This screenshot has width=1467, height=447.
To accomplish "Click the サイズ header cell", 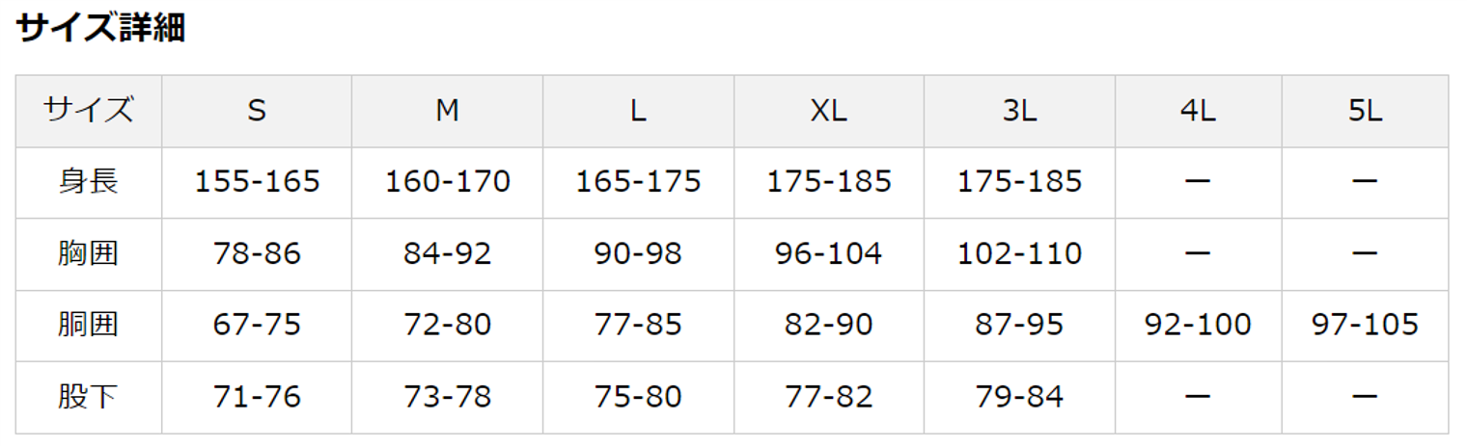I will [x=88, y=111].
